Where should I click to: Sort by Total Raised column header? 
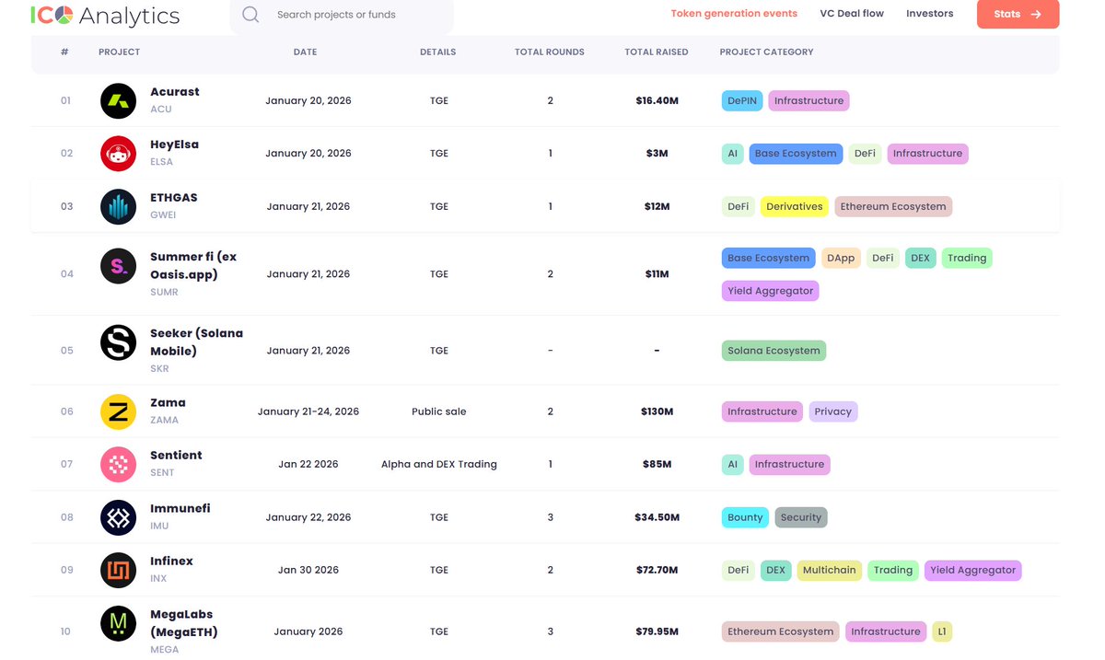657,52
